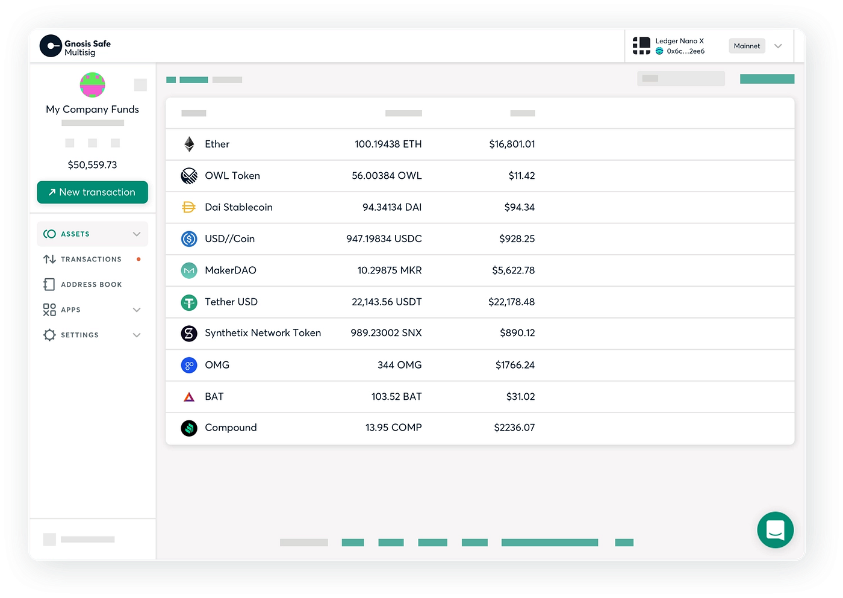Click the wallet address 0x6c...2ee6
The height and width of the screenshot is (598, 843).
(x=685, y=51)
